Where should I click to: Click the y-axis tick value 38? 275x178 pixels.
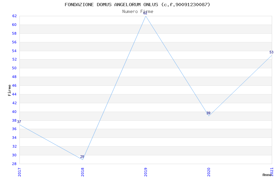coord(14,120)
